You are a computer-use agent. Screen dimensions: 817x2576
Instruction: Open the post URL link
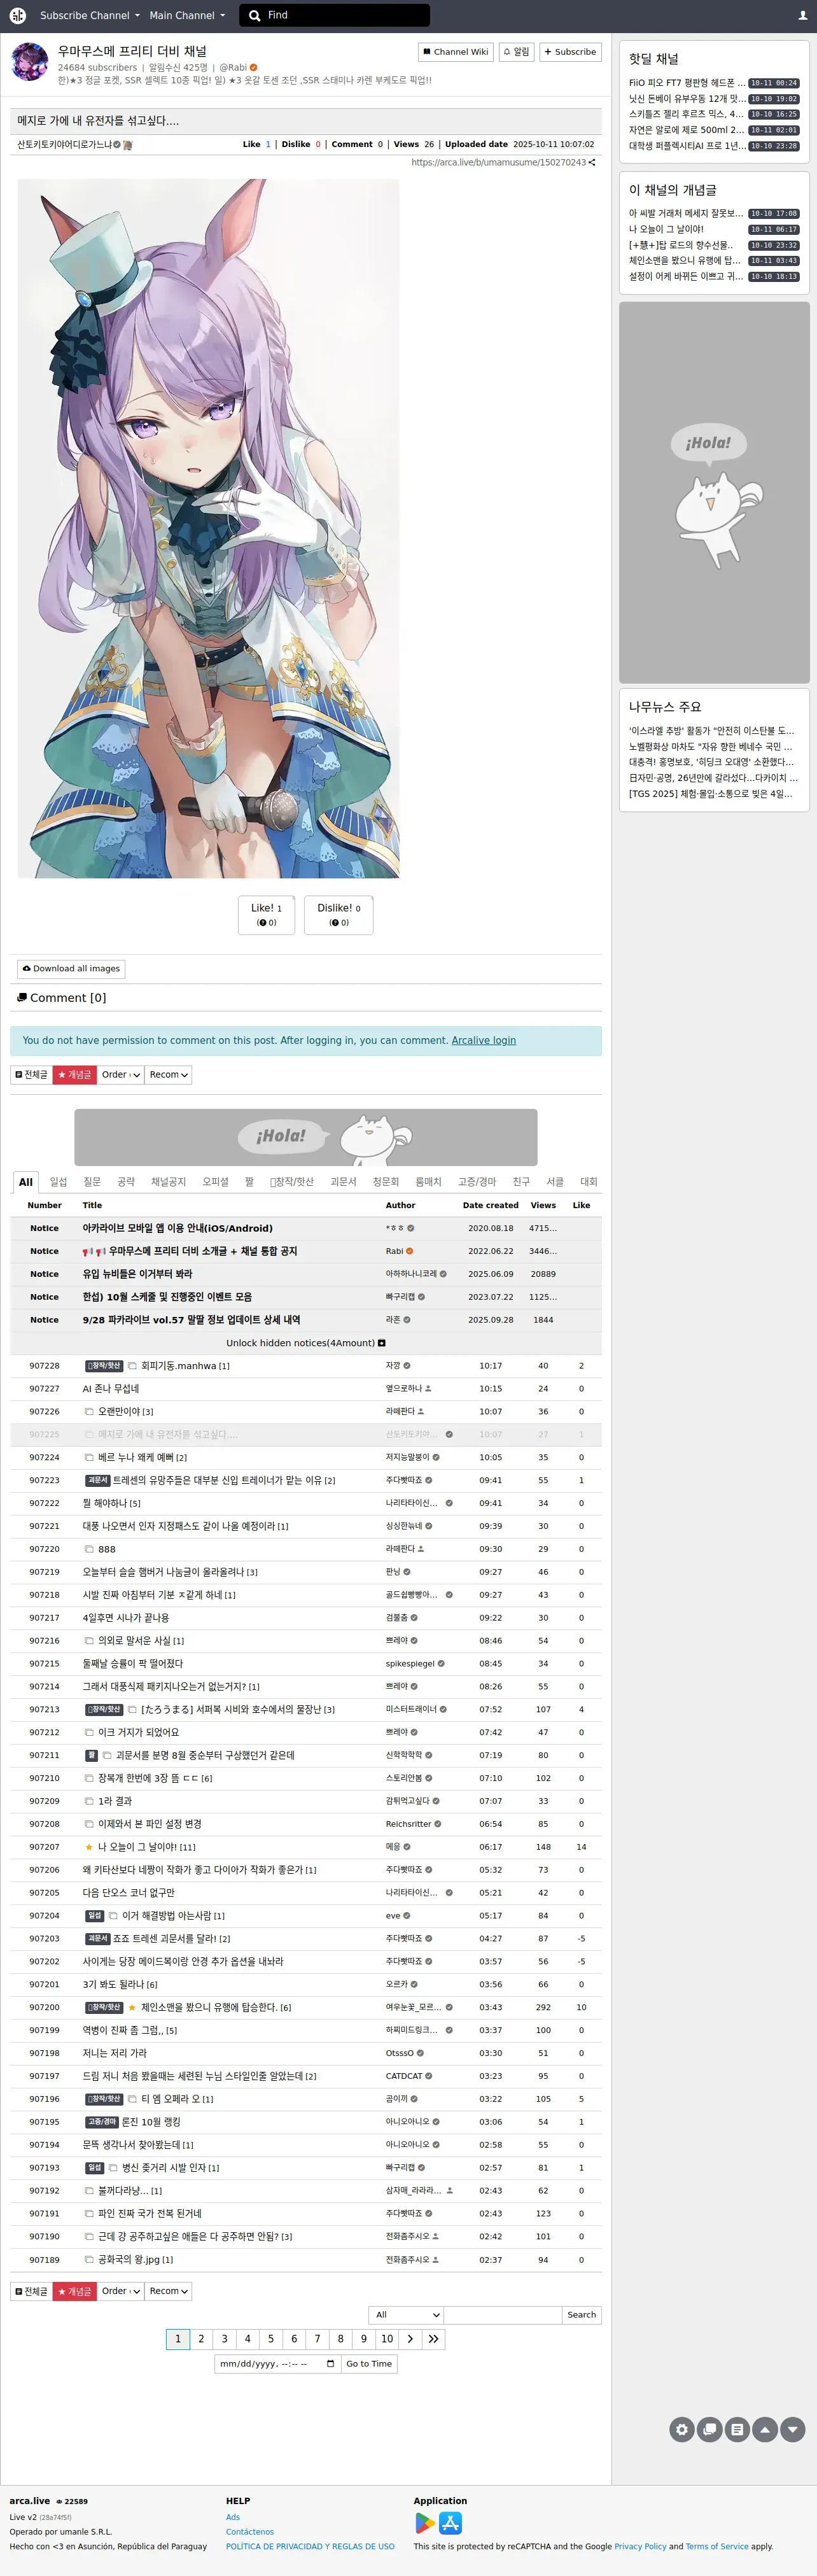[x=498, y=162]
